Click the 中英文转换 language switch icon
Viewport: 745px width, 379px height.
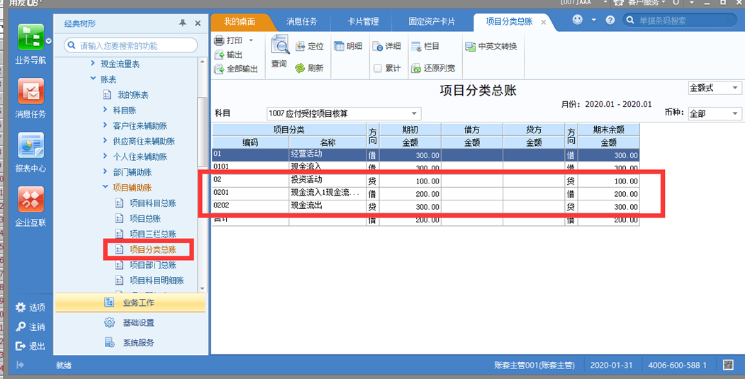coord(471,46)
